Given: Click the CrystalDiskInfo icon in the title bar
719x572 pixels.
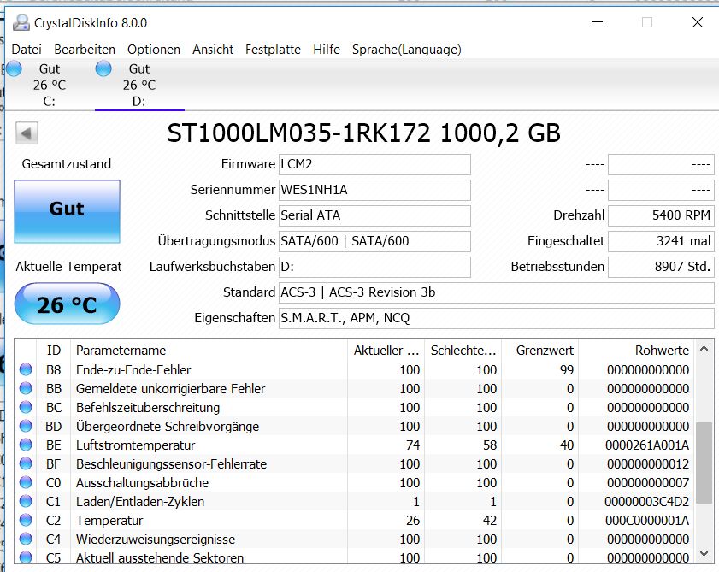Looking at the screenshot, I should point(21,21).
